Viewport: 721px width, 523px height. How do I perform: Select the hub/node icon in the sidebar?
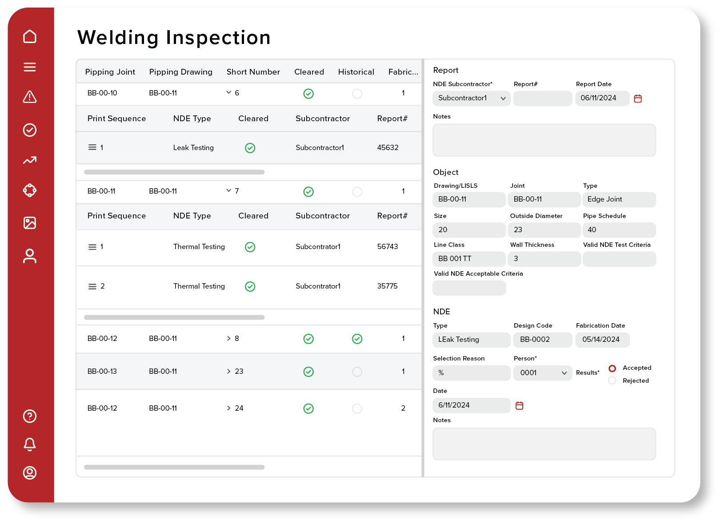[30, 190]
